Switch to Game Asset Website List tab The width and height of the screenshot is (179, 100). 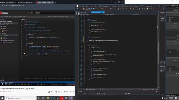click(x=26, y=2)
